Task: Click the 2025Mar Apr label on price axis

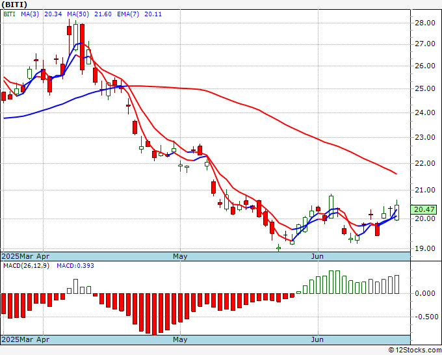Action: [x=25, y=256]
